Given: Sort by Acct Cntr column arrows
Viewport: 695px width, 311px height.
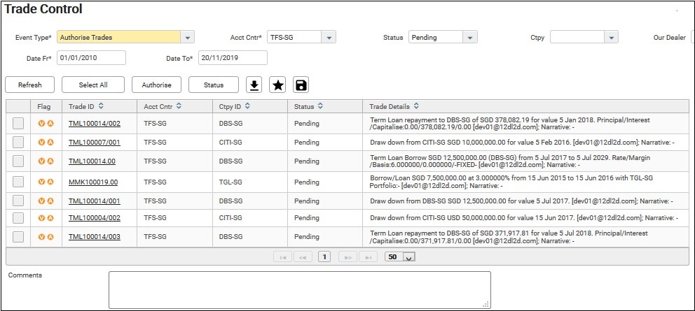Looking at the screenshot, I should [x=179, y=106].
